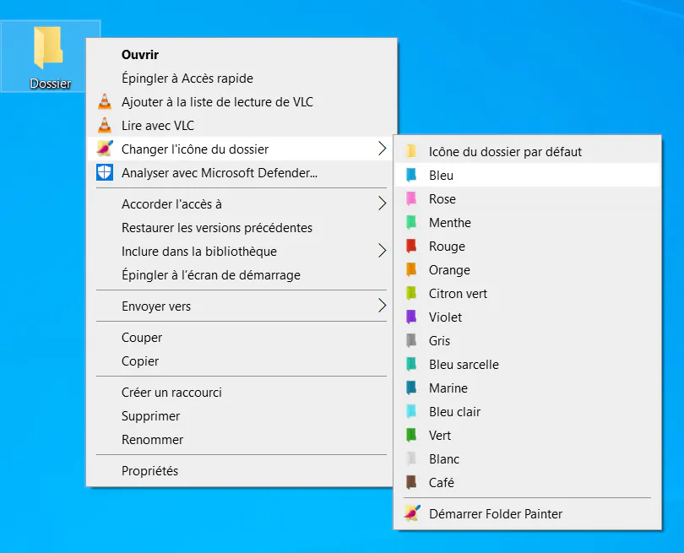Screen dimensions: 684x553
Task: Pick the Rose text label
Action: click(442, 199)
